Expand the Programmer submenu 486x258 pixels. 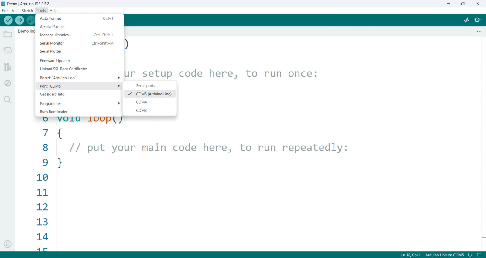click(79, 104)
